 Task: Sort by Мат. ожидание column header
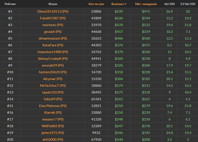click(146, 4)
